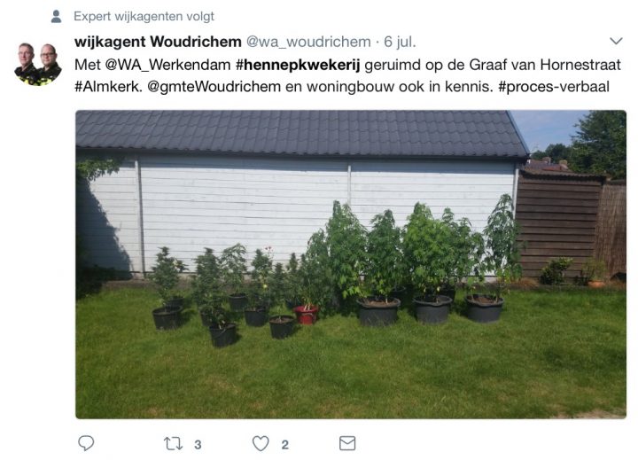Visit the @wa_woudrichem handle

click(x=308, y=42)
